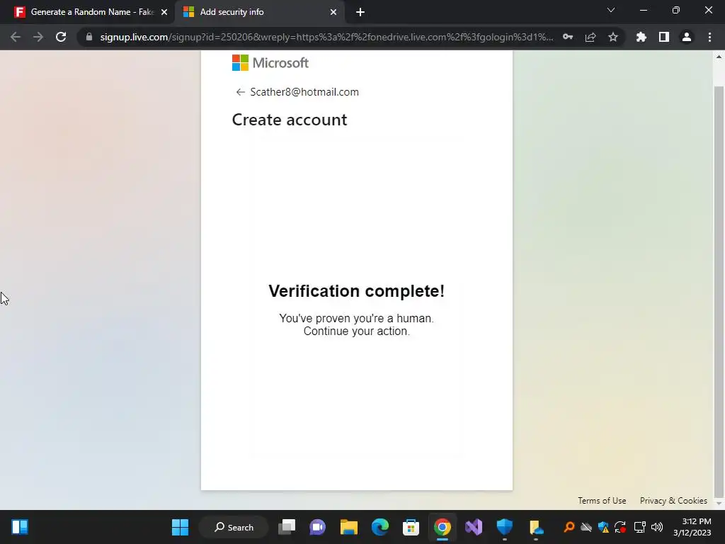Open Task View on the taskbar
Screen dimensions: 725x544
287,527
